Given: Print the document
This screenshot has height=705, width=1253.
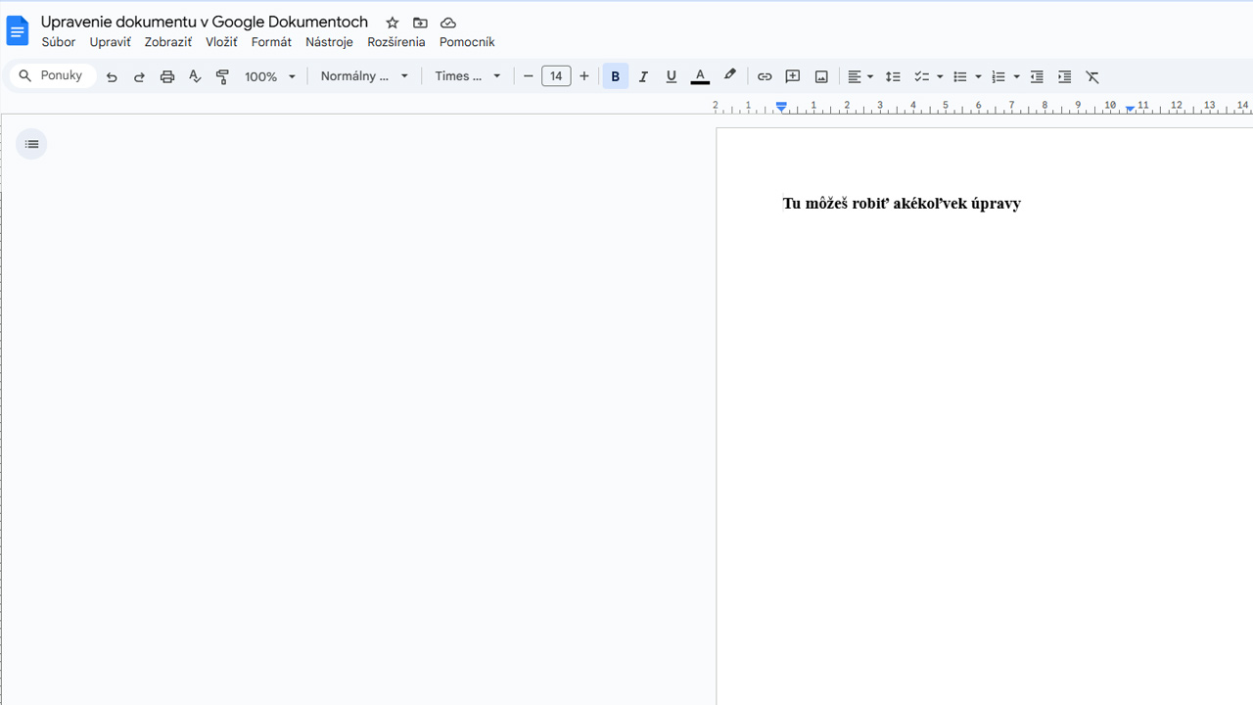Looking at the screenshot, I should pyautogui.click(x=167, y=76).
